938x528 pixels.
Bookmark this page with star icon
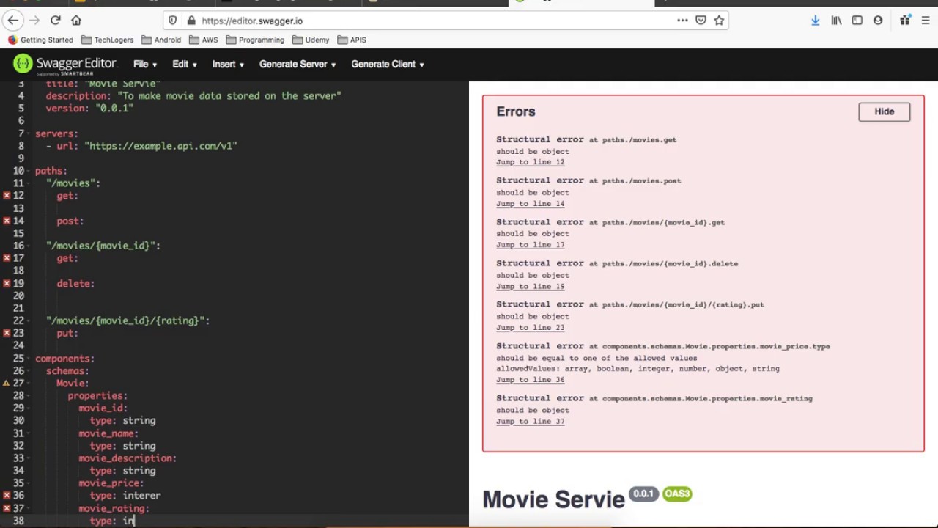pyautogui.click(x=719, y=21)
